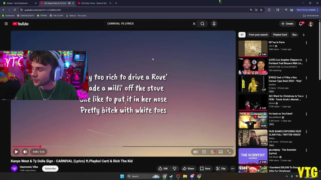Seek in the video progress bar

(x=123, y=146)
